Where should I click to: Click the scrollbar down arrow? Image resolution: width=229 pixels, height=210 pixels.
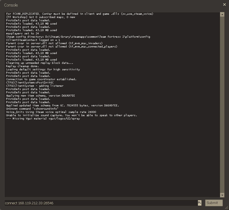(222, 195)
